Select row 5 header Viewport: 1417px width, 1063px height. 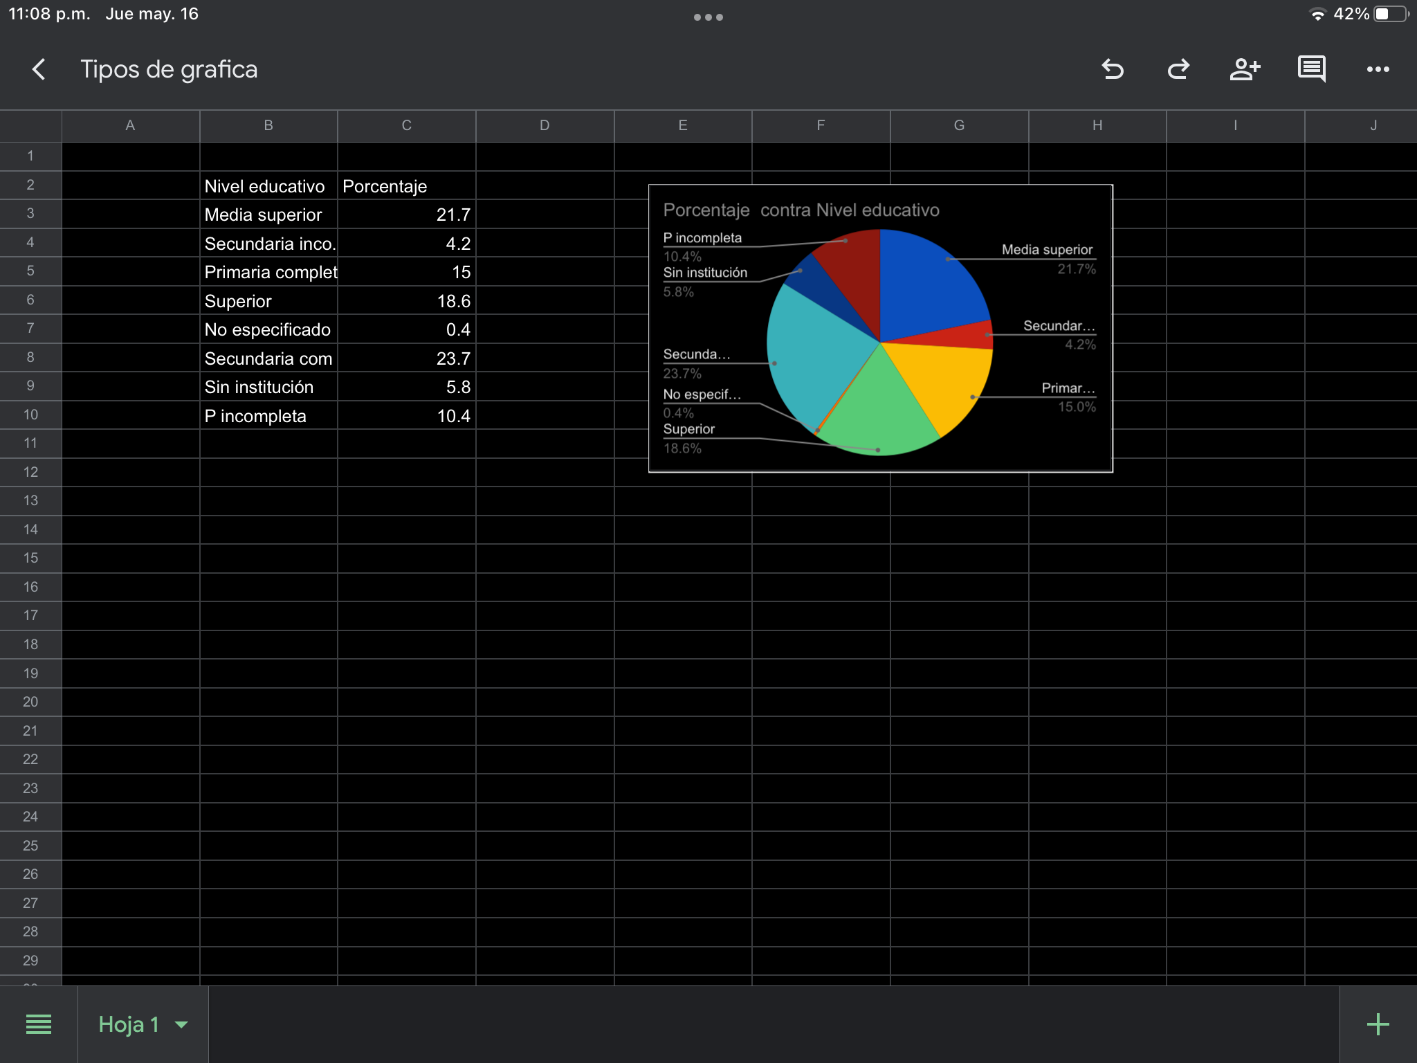pyautogui.click(x=30, y=271)
